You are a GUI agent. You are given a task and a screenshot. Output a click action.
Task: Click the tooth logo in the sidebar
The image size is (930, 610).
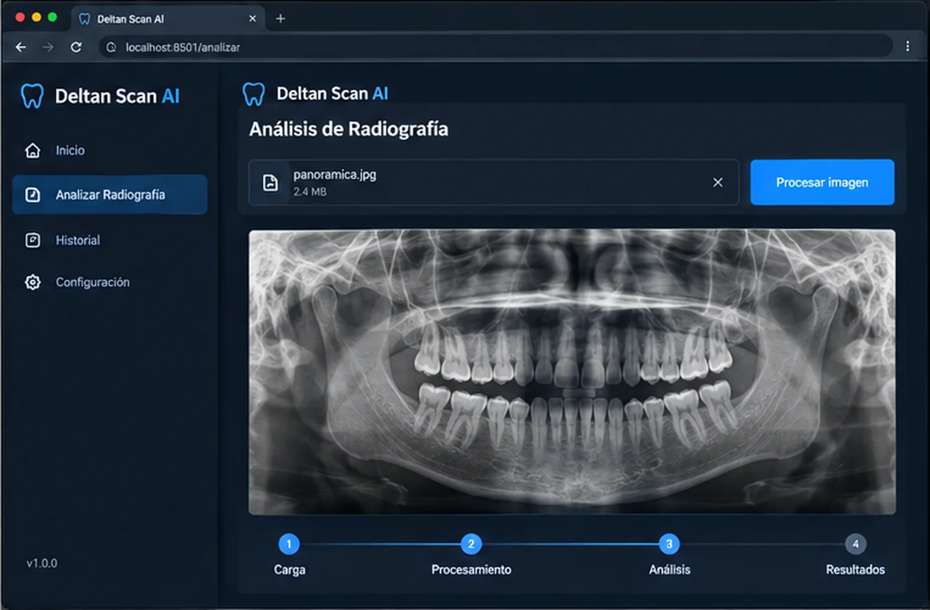[x=32, y=96]
